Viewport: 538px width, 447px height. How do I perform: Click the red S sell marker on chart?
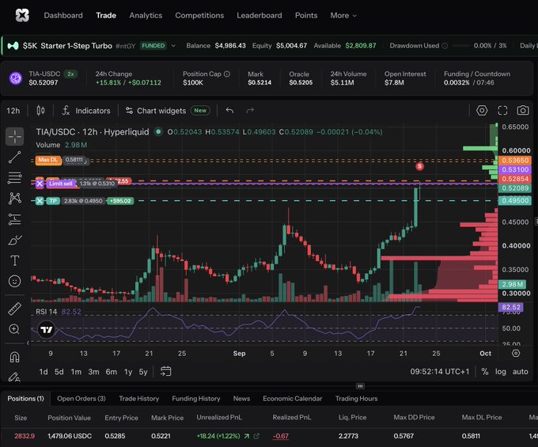click(419, 166)
